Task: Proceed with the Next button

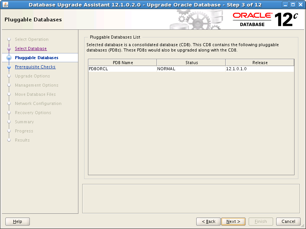Action: [233, 221]
